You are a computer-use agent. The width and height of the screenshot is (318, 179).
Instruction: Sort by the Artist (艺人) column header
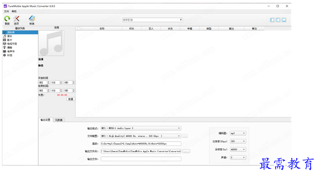151,28
